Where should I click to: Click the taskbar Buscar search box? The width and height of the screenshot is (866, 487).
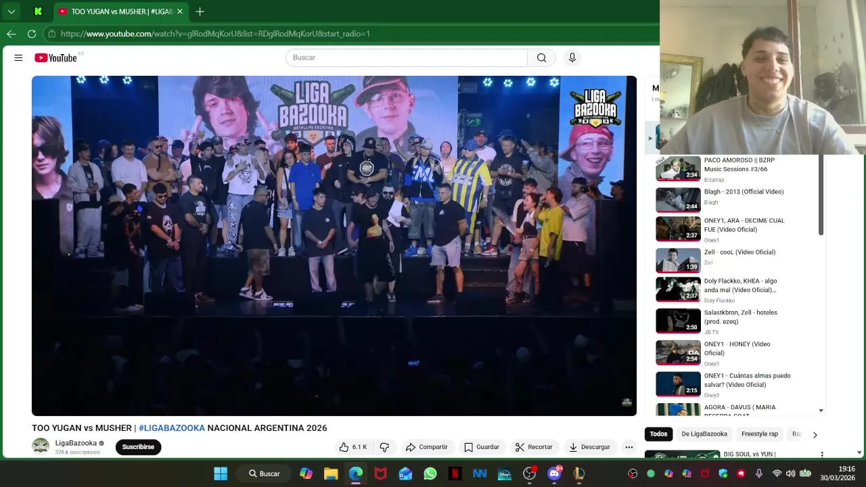click(x=264, y=473)
